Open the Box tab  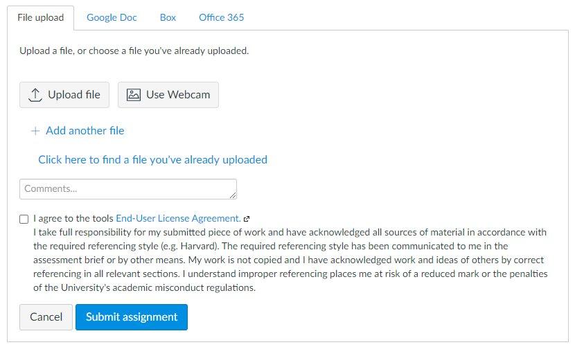[x=168, y=17]
